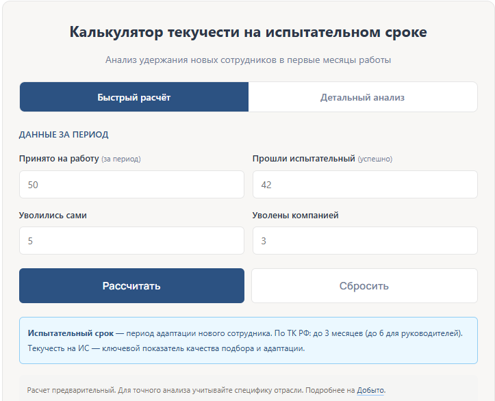Select the Уволились сами input field
The width and height of the screenshot is (495, 401).
point(131,241)
